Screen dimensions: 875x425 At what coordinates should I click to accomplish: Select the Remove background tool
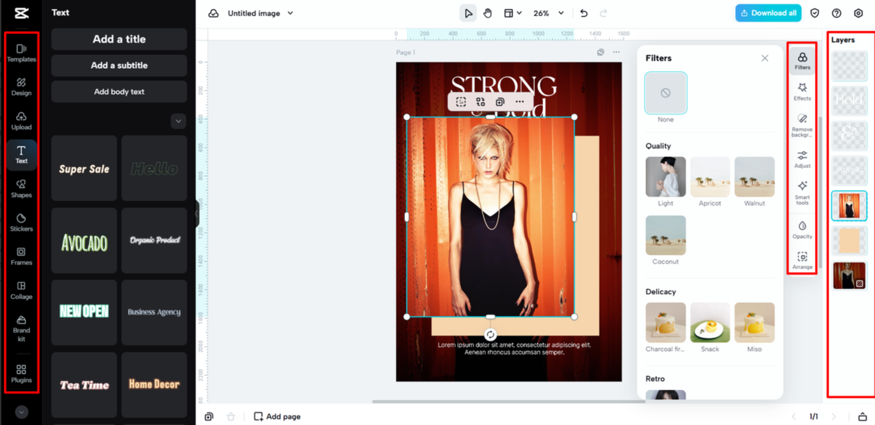[802, 125]
